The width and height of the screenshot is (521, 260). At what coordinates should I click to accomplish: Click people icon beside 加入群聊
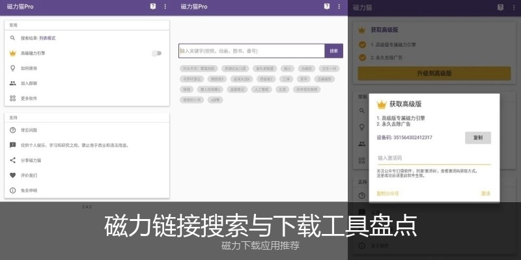(x=12, y=83)
